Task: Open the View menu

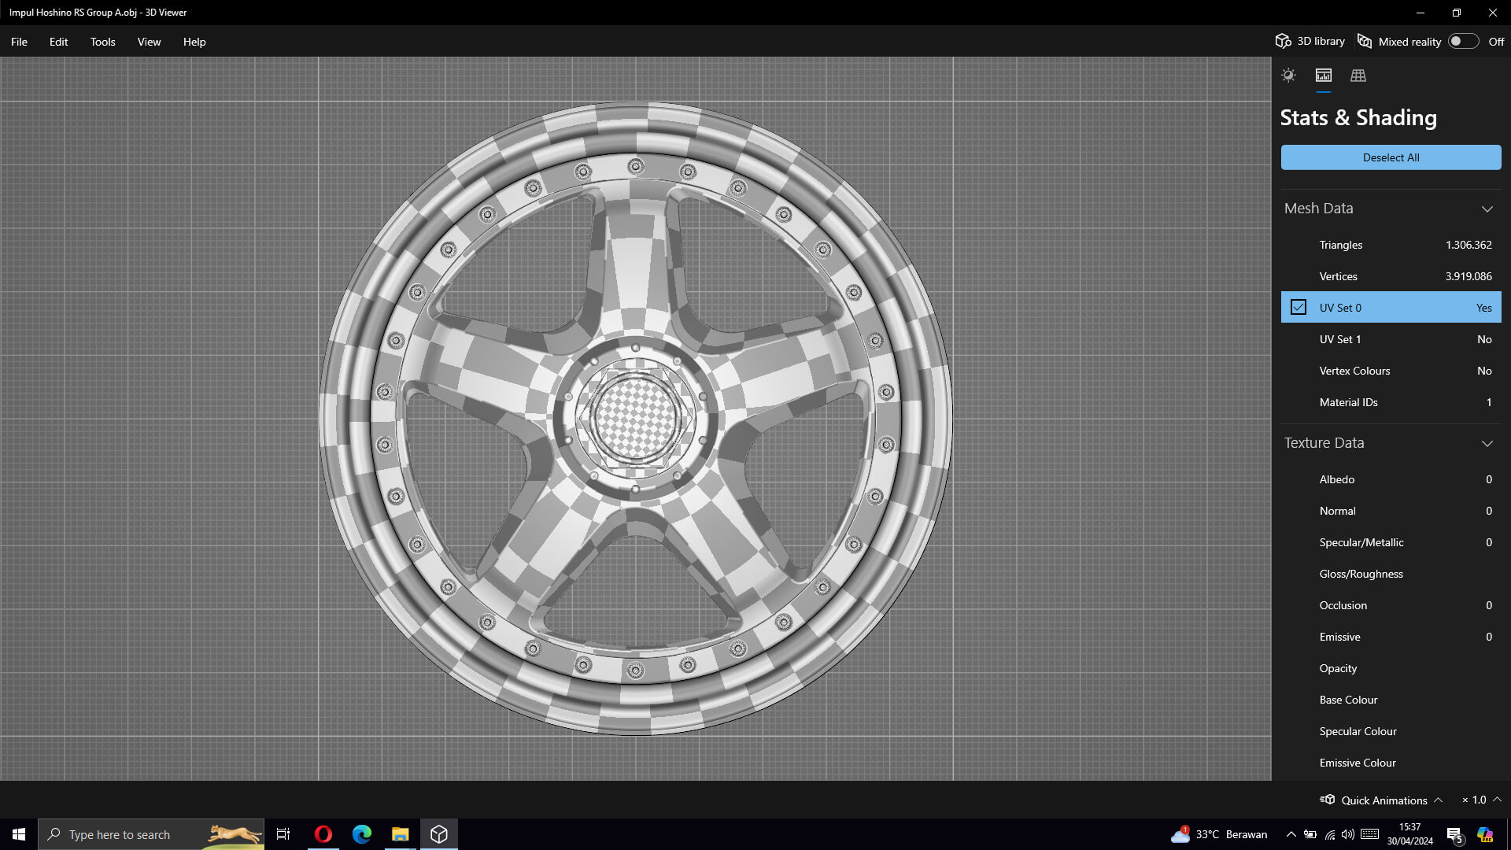Action: pyautogui.click(x=149, y=42)
